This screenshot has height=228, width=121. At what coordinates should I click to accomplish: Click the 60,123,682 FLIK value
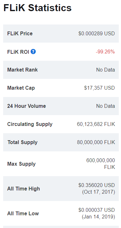(x=96, y=124)
